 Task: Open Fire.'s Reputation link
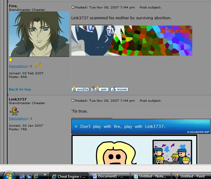click(x=18, y=66)
